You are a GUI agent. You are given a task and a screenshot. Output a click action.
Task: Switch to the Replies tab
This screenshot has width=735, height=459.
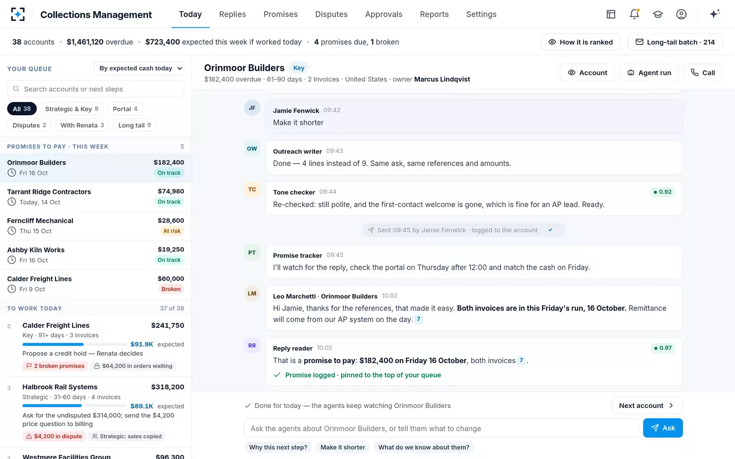[233, 14]
